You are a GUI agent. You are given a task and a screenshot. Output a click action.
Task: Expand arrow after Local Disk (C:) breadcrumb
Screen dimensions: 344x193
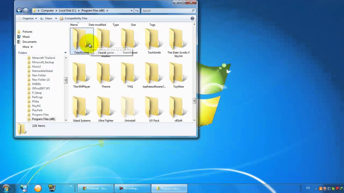pyautogui.click(x=79, y=11)
